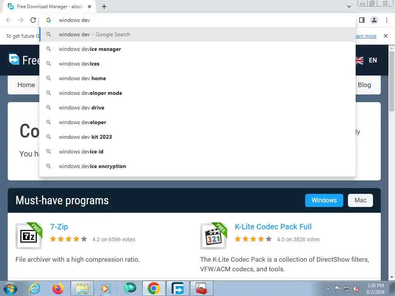395x296 pixels.
Task: Click the 'Learn more' link in info bar
Action: (x=366, y=36)
